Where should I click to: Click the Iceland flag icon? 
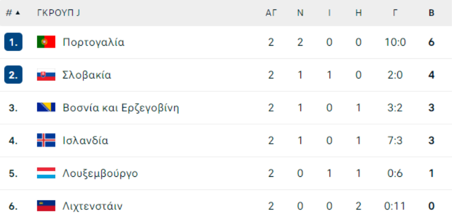tap(46, 141)
